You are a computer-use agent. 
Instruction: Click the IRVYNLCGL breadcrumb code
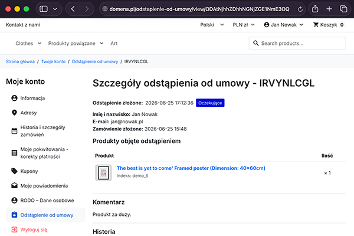pos(136,61)
